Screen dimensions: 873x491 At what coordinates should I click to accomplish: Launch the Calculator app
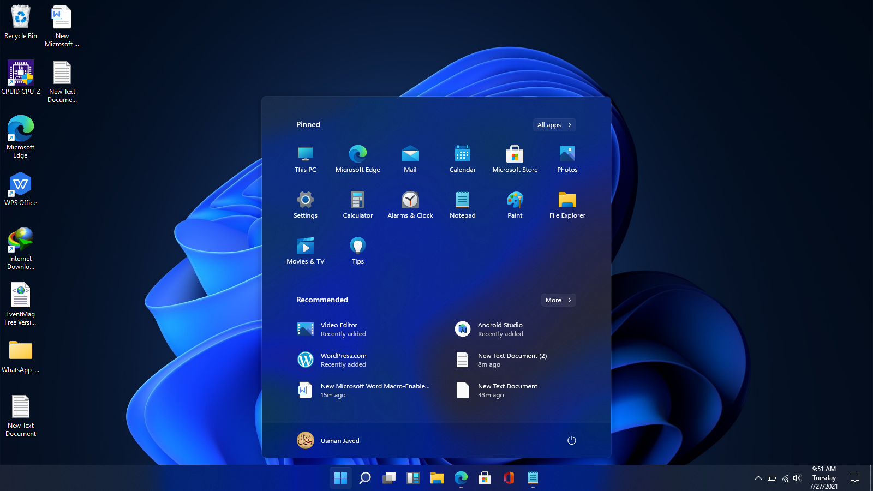point(358,205)
